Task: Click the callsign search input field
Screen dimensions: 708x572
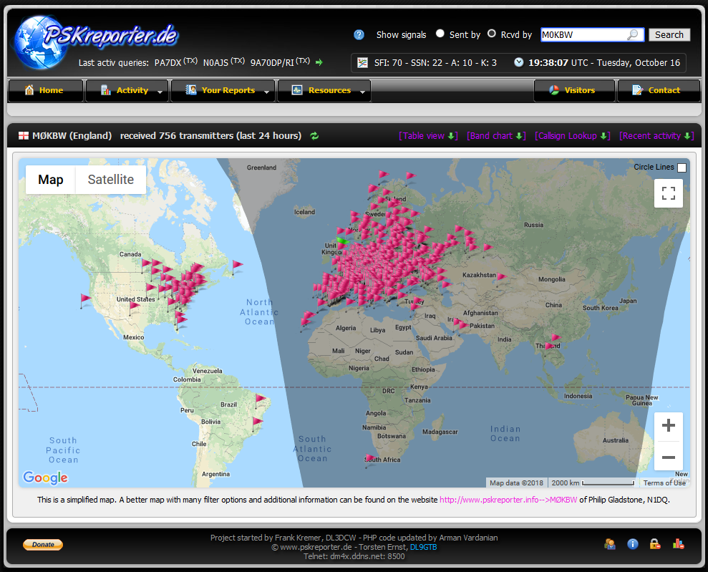Action: [583, 34]
